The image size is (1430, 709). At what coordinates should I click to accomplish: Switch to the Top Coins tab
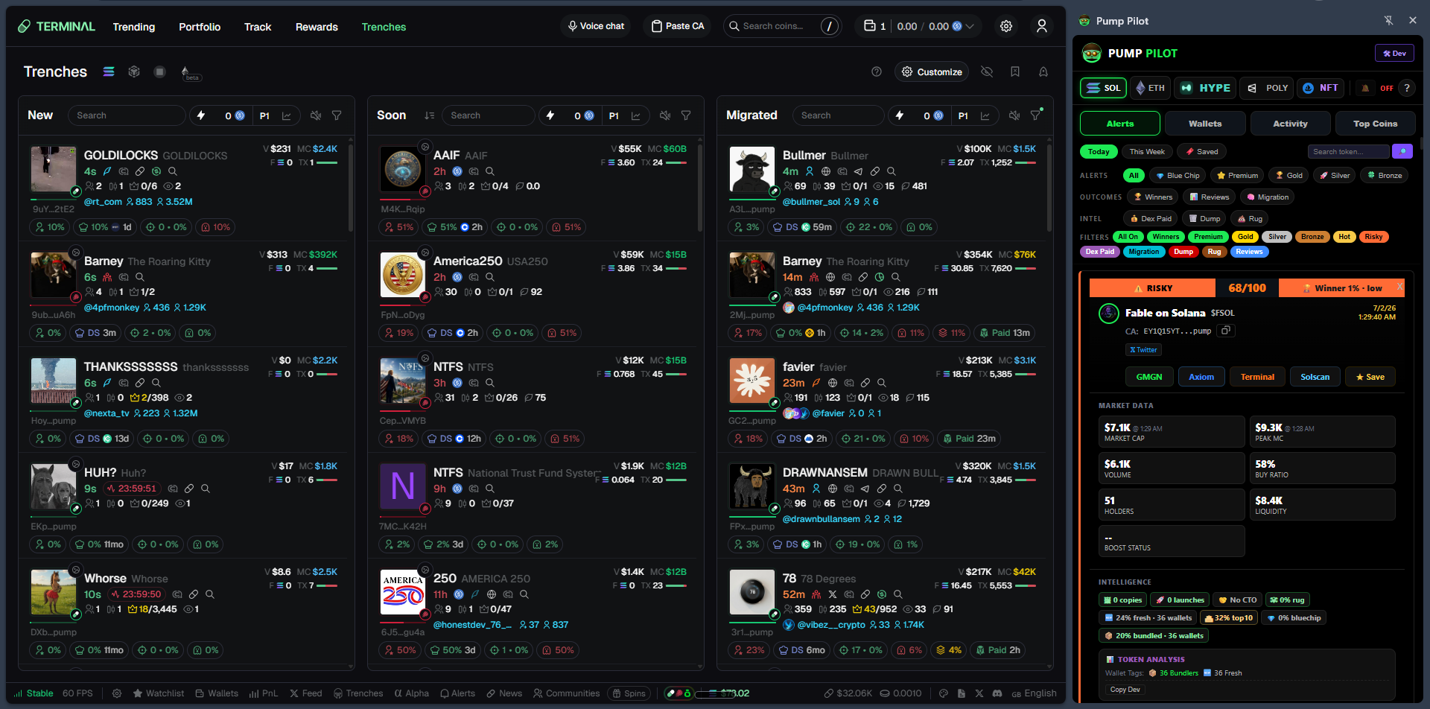point(1375,124)
